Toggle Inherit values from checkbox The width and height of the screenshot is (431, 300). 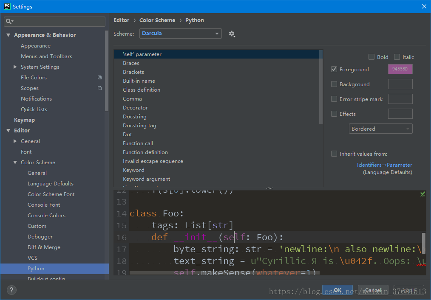click(x=334, y=154)
